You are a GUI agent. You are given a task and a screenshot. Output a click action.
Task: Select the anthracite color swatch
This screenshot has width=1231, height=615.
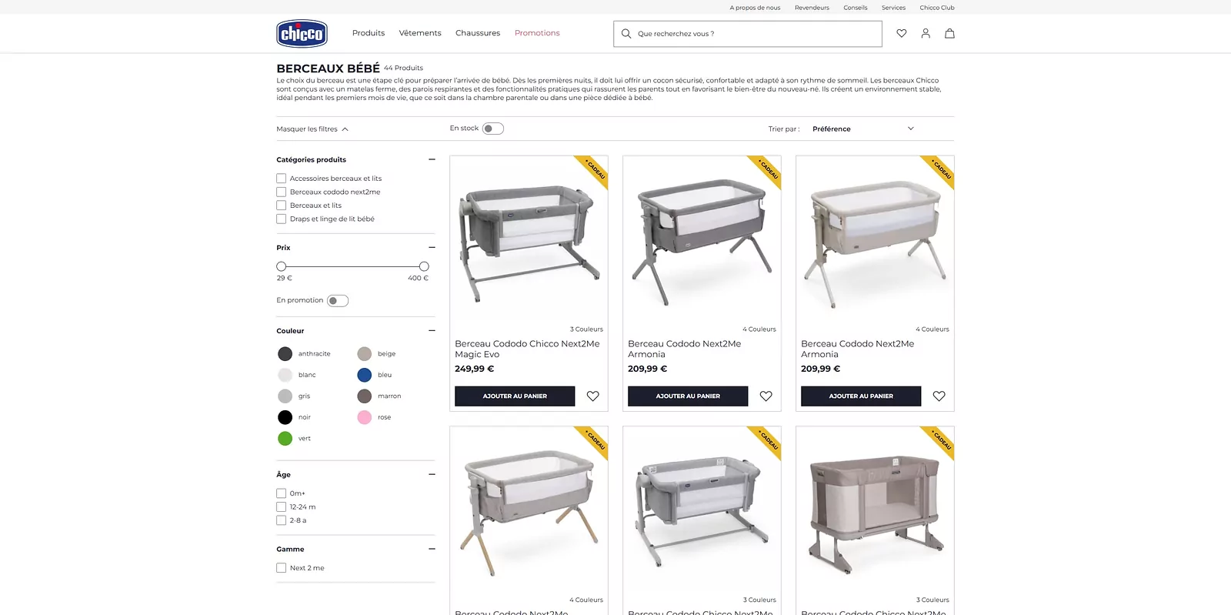(285, 354)
